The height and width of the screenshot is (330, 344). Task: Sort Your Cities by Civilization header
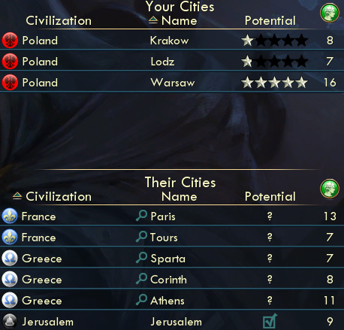click(x=59, y=20)
